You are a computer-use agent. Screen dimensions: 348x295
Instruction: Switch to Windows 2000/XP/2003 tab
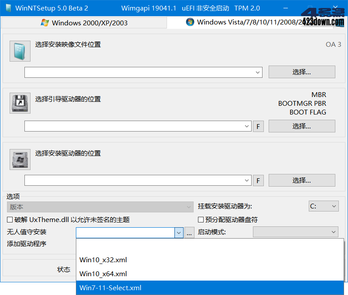tap(84, 23)
